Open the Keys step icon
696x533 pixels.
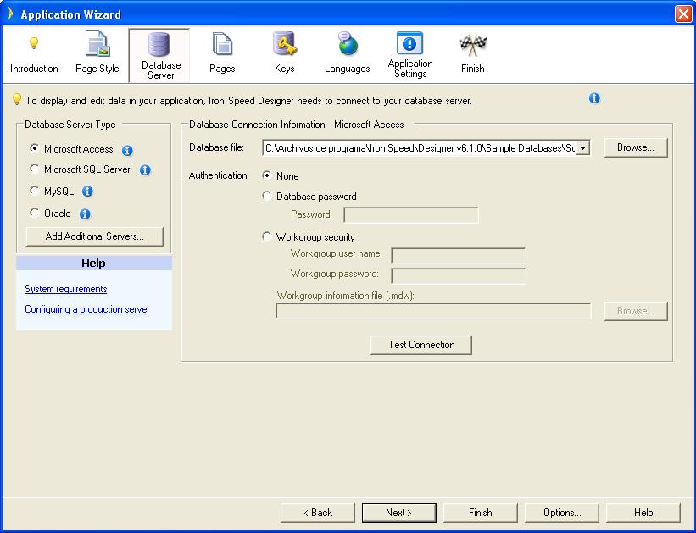click(x=285, y=43)
